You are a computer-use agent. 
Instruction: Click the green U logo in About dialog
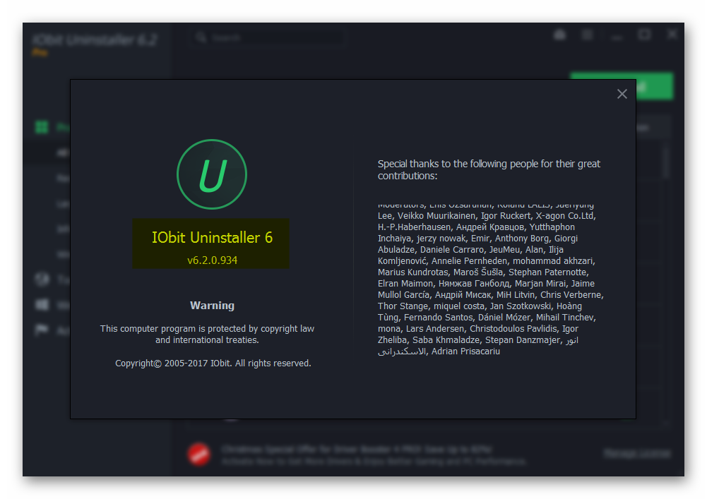pyautogui.click(x=212, y=174)
